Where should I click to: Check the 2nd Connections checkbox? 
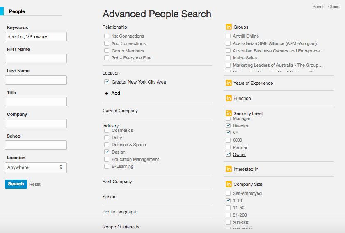pos(107,43)
